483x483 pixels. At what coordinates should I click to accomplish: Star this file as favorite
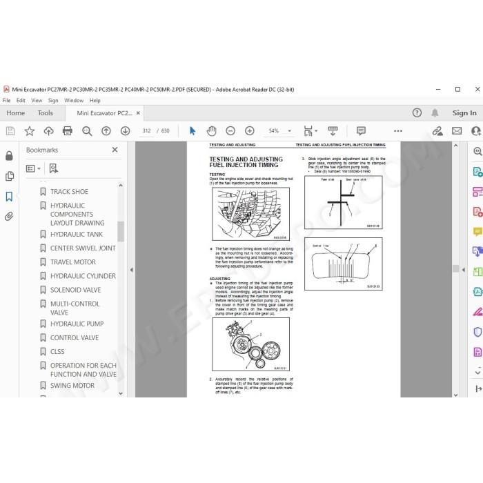(30, 131)
